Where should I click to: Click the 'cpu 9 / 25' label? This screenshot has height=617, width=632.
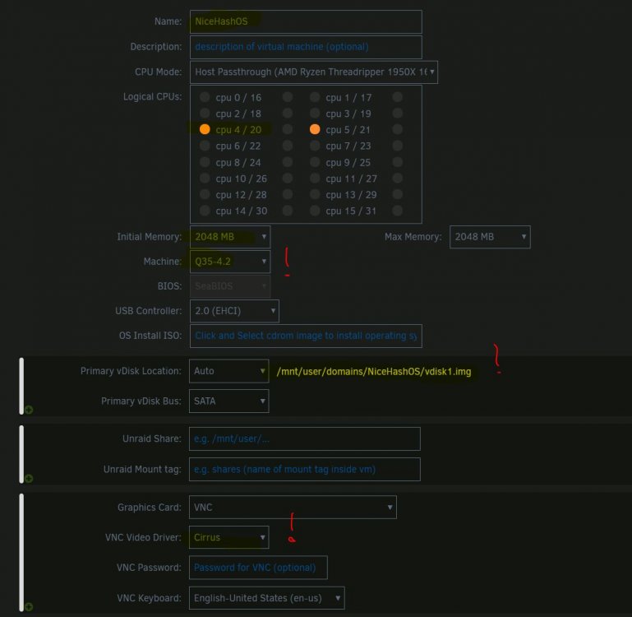click(348, 162)
